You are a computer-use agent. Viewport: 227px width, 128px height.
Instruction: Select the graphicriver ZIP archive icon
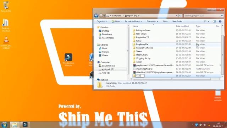point(134,65)
